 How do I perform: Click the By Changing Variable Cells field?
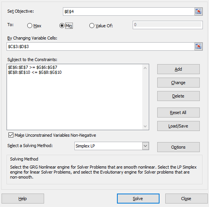(100, 46)
